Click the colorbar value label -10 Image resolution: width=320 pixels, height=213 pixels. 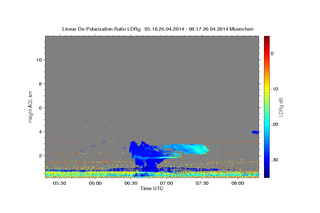point(275,89)
